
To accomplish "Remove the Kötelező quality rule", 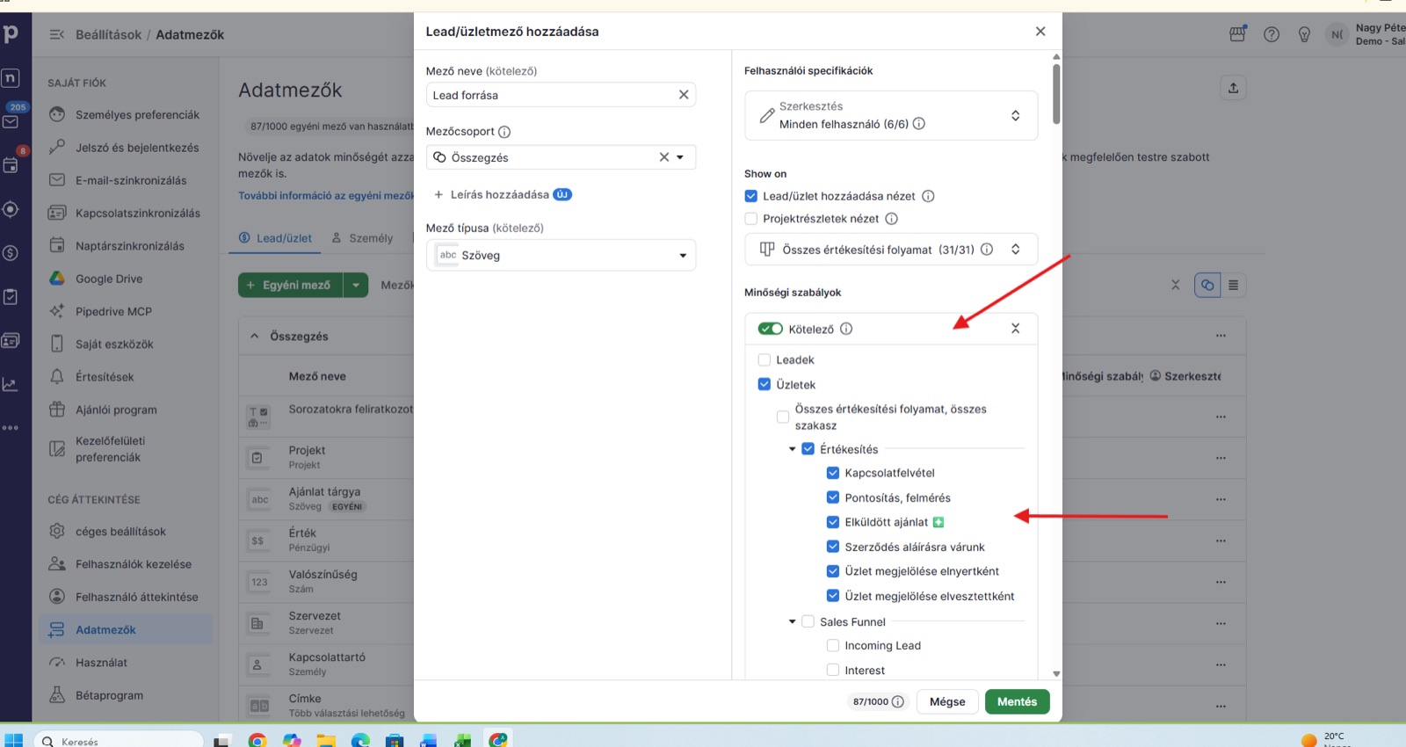I will [x=1015, y=329].
